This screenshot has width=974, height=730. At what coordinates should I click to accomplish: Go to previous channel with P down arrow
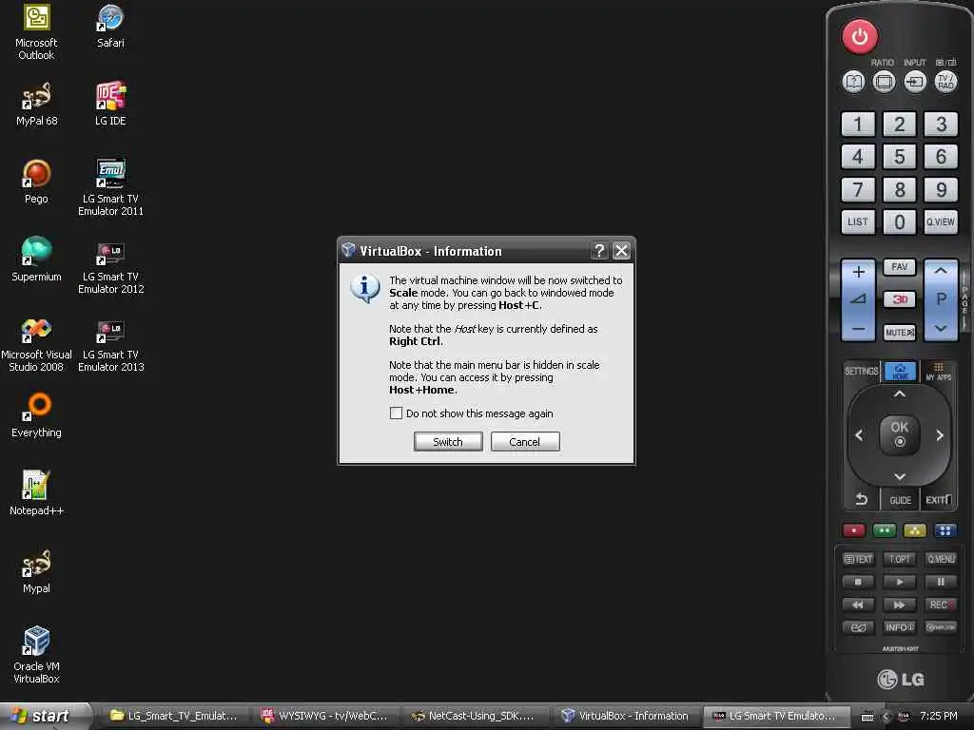coord(941,328)
